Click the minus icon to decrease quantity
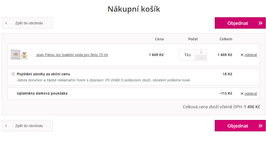The height and width of the screenshot is (142, 266). [x=201, y=58]
